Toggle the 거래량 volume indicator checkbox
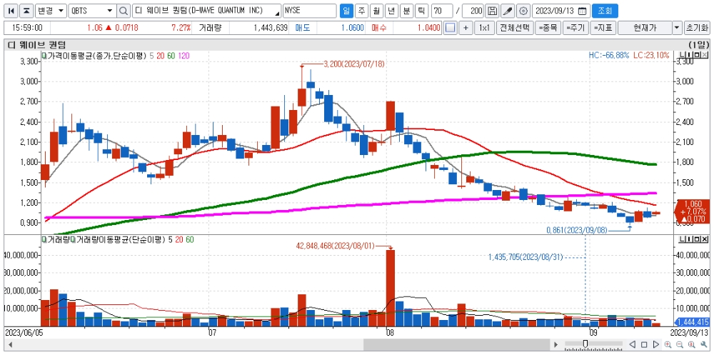This screenshot has height=355, width=714. pyautogui.click(x=44, y=239)
